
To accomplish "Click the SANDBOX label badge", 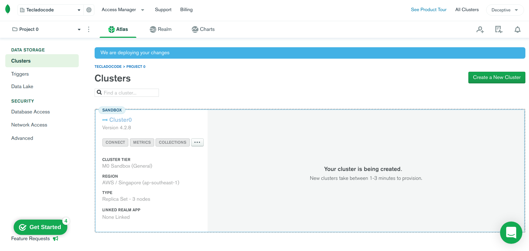I will [112, 110].
